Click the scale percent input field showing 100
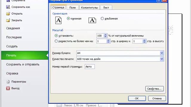Screen dimensions: 191x107 click(x=100, y=36)
